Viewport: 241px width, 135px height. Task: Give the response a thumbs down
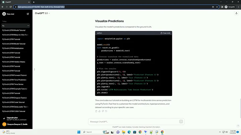pyautogui.click(x=103, y=111)
